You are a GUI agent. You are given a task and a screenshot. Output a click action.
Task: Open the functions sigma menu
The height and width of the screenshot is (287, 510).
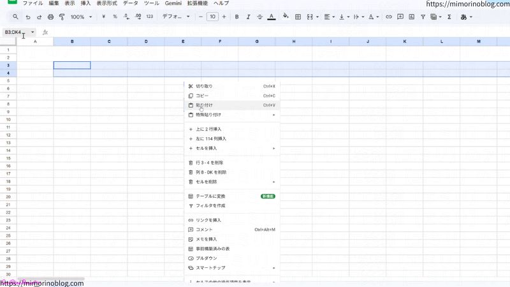pos(449,17)
